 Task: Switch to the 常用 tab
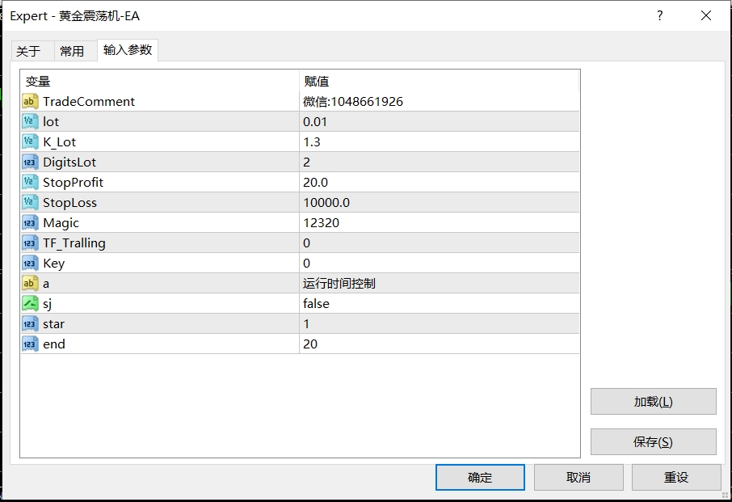73,50
